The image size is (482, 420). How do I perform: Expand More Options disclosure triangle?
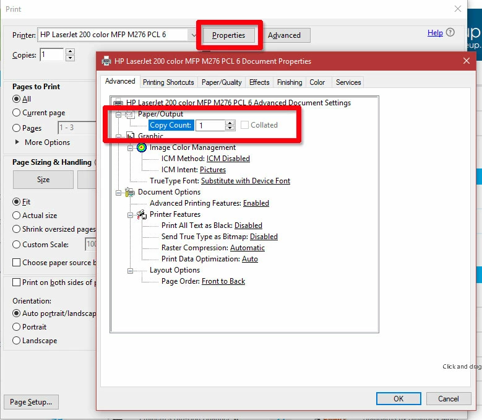(x=17, y=142)
